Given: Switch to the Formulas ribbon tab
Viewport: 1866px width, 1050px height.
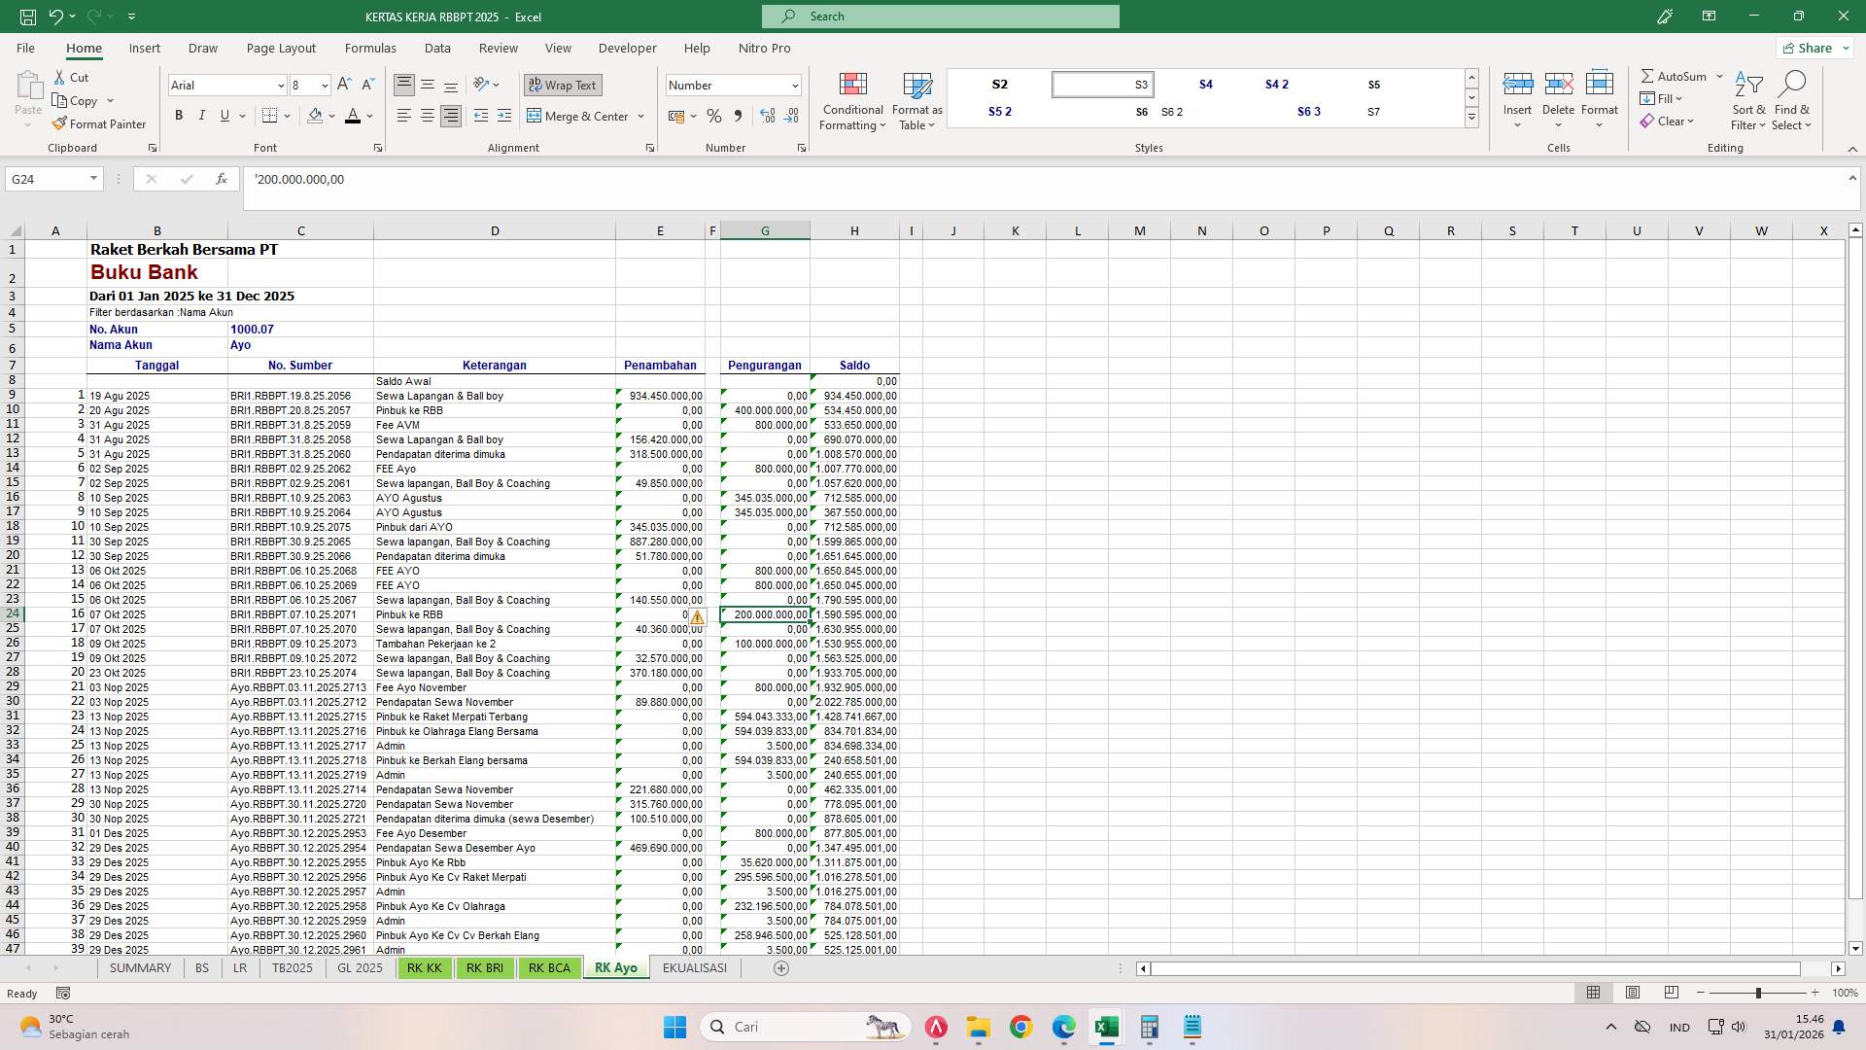Looking at the screenshot, I should pyautogui.click(x=370, y=48).
